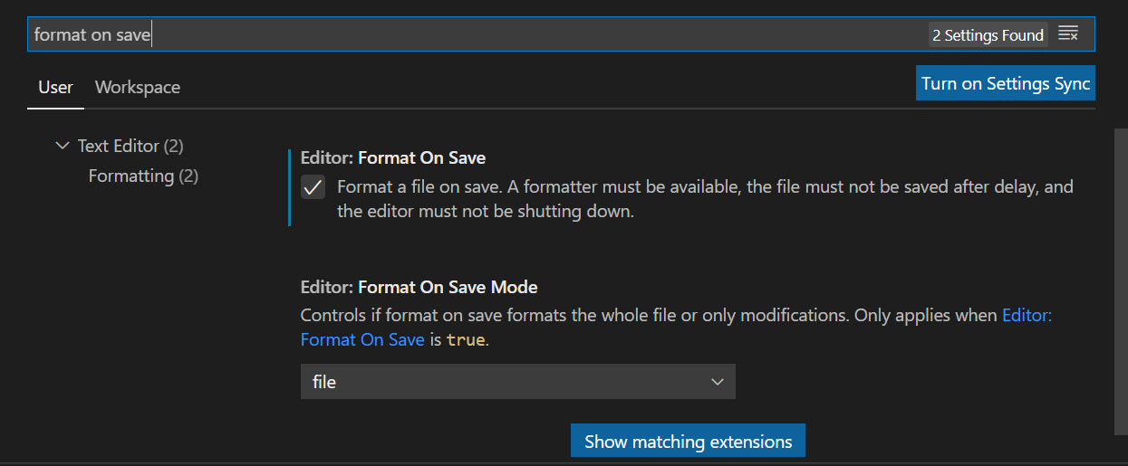The height and width of the screenshot is (466, 1128).
Task: Click the dropdown arrow beside 'file'
Action: point(718,382)
